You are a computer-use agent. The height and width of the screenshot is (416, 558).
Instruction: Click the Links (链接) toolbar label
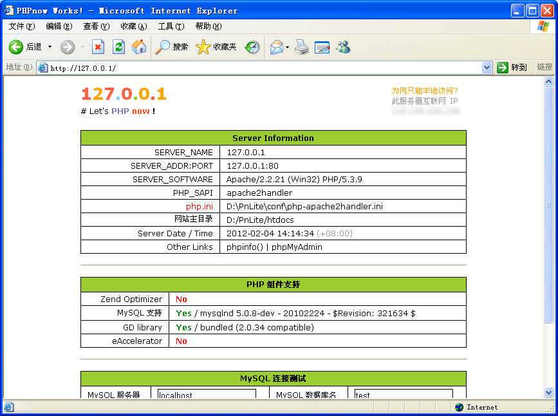(x=544, y=67)
